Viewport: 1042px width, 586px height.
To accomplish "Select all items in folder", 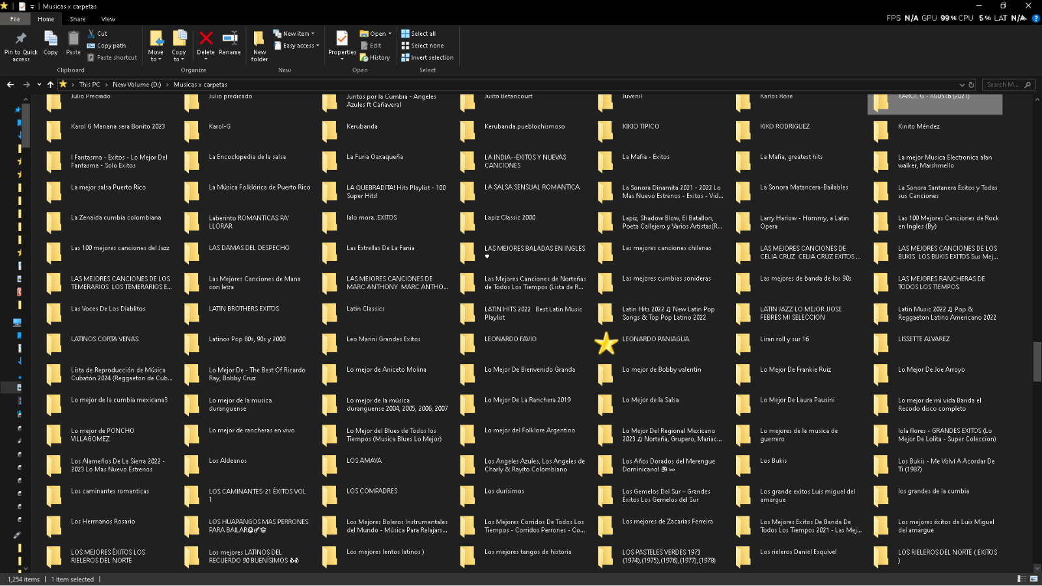I will point(419,34).
